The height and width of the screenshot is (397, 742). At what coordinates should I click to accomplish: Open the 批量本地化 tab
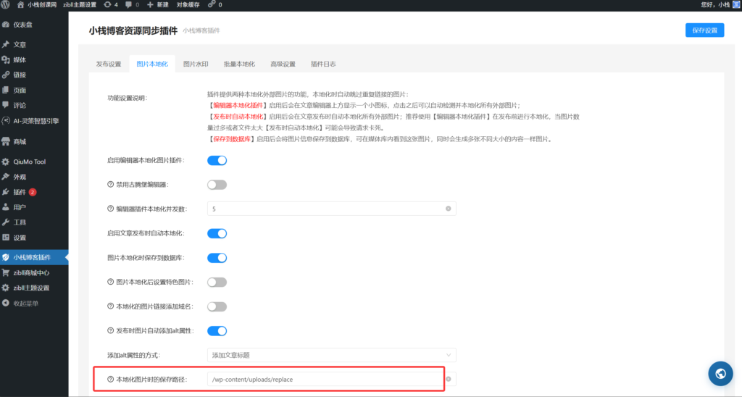pyautogui.click(x=239, y=64)
